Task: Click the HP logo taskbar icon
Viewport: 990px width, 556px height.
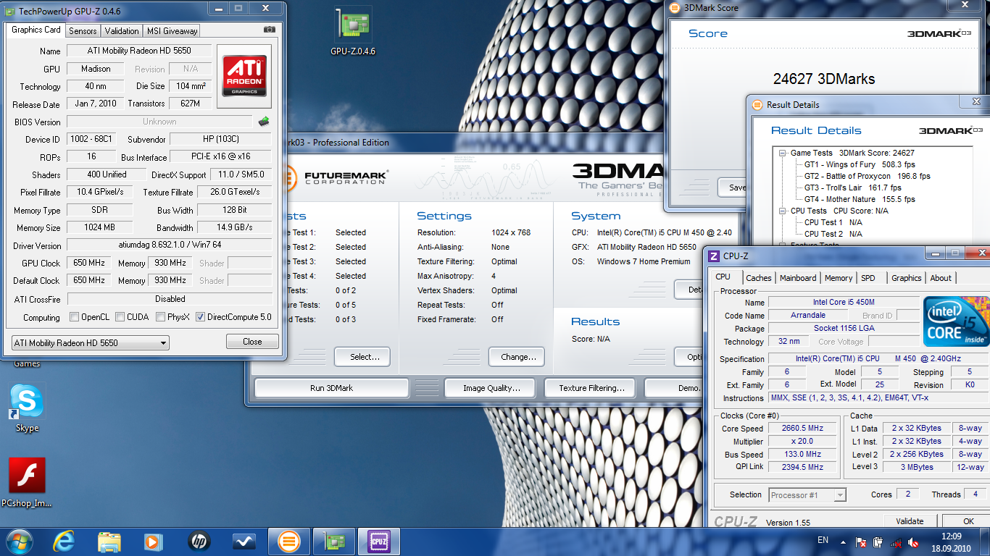Action: point(199,542)
